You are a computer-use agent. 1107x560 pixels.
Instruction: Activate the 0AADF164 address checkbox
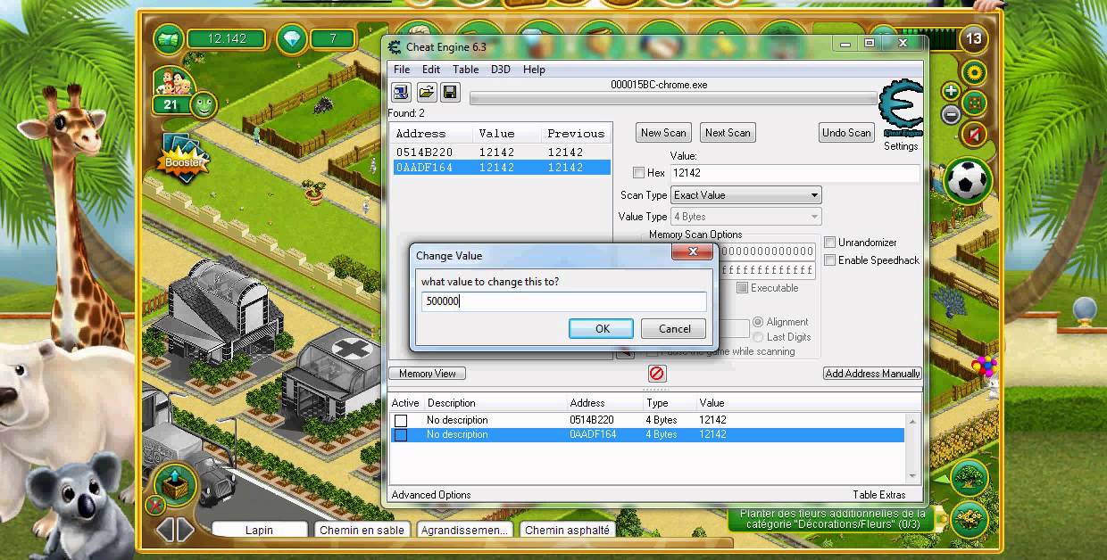(401, 435)
